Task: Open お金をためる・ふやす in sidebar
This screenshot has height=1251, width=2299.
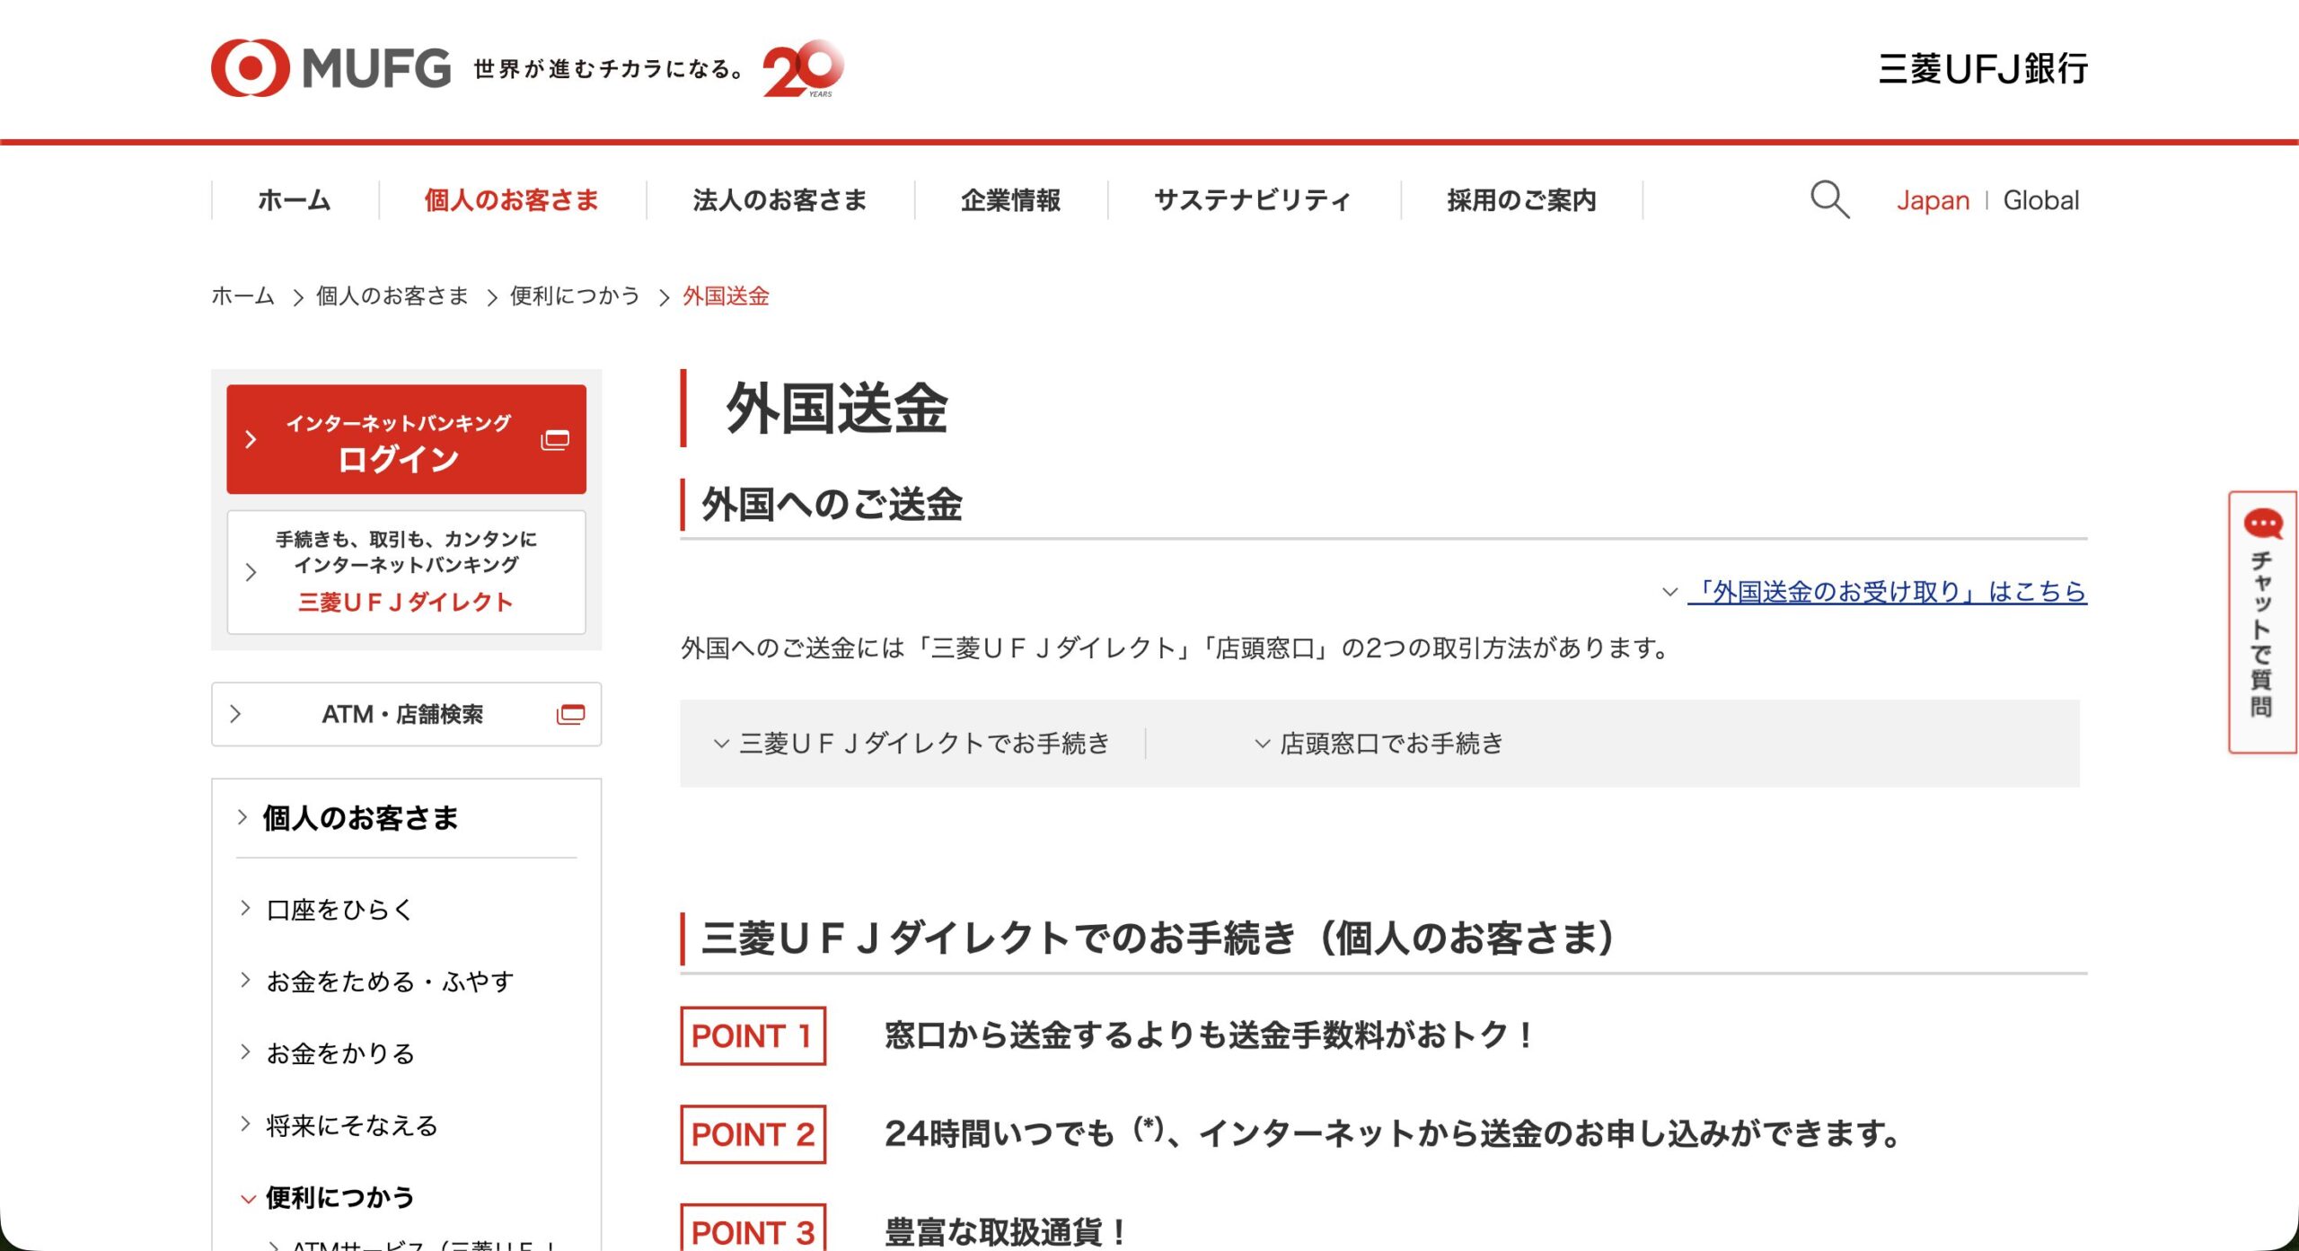Action: point(390,981)
